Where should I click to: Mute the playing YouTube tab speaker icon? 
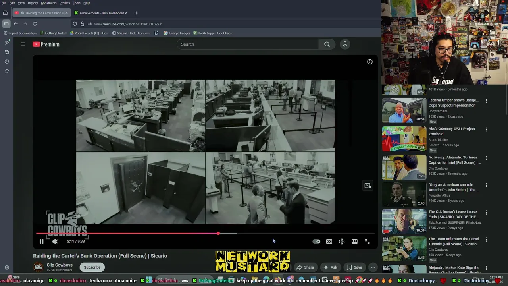pyautogui.click(x=23, y=13)
